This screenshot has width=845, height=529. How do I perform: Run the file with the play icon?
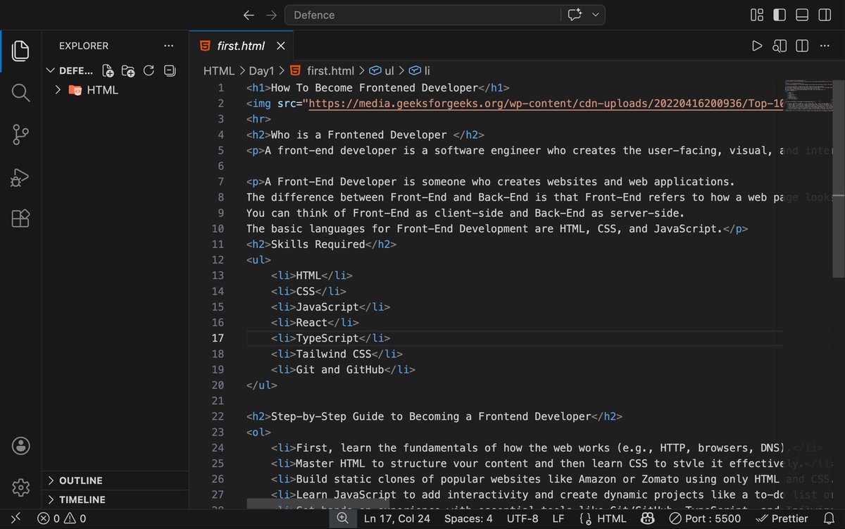click(x=757, y=46)
